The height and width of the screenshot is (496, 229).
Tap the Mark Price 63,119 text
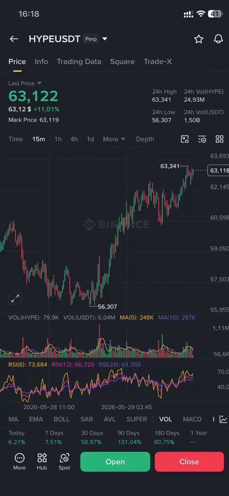[33, 120]
